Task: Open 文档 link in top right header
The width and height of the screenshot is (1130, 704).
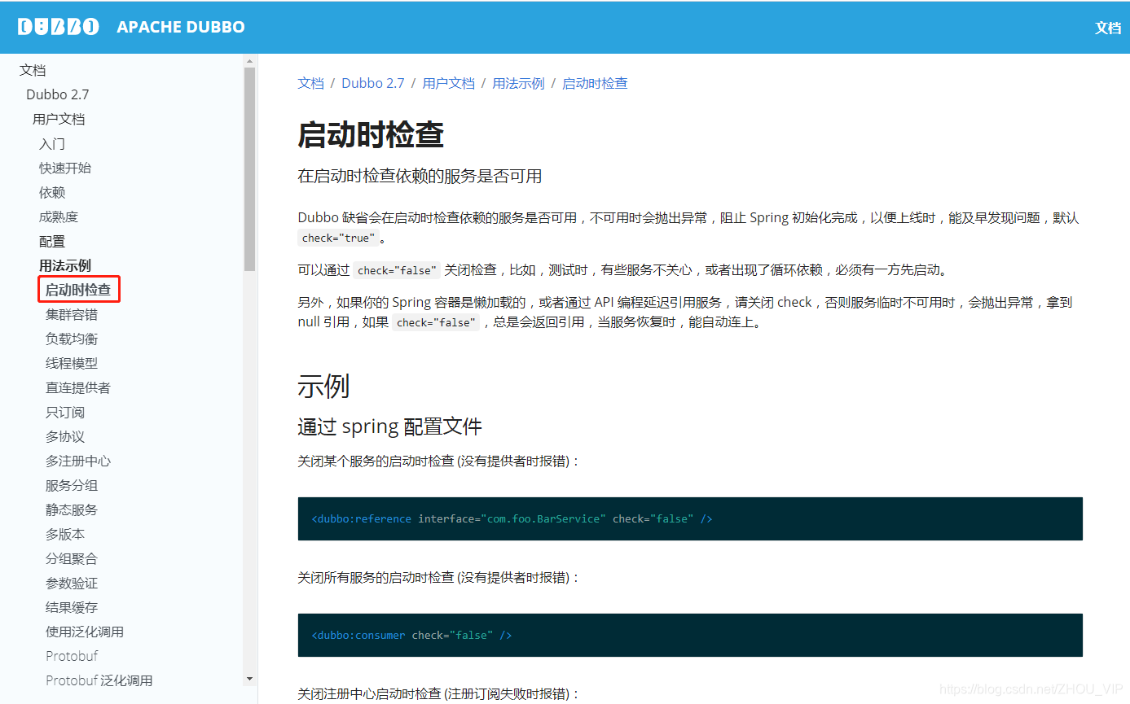Action: pyautogui.click(x=1108, y=28)
